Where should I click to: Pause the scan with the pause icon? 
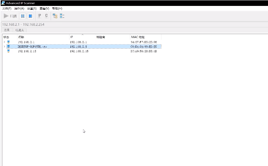23,16
